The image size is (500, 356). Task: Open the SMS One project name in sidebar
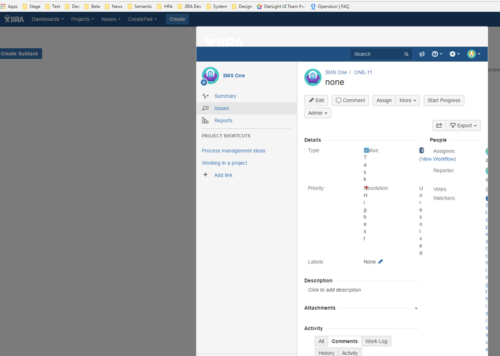point(234,75)
